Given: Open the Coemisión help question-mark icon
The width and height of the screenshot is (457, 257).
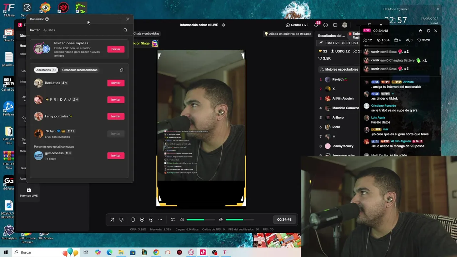Looking at the screenshot, I should [47, 19].
